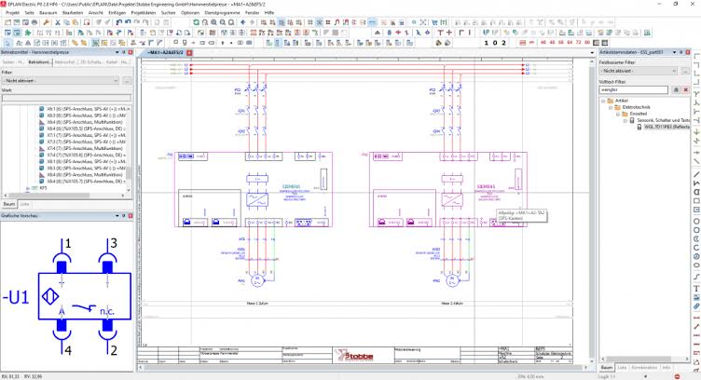
Task: Open the Artikelstammdaten panel dropdown arrow
Action: (x=675, y=53)
